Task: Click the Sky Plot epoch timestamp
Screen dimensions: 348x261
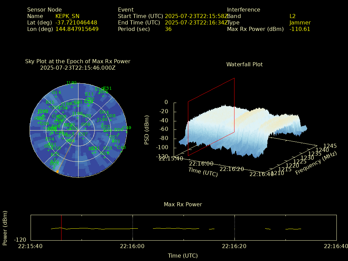Action: [77, 68]
